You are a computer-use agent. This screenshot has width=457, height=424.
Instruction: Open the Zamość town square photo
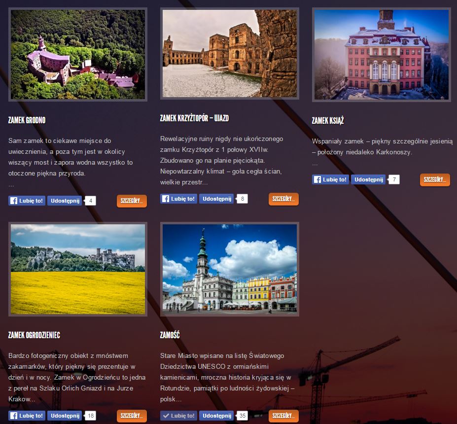tap(230, 269)
